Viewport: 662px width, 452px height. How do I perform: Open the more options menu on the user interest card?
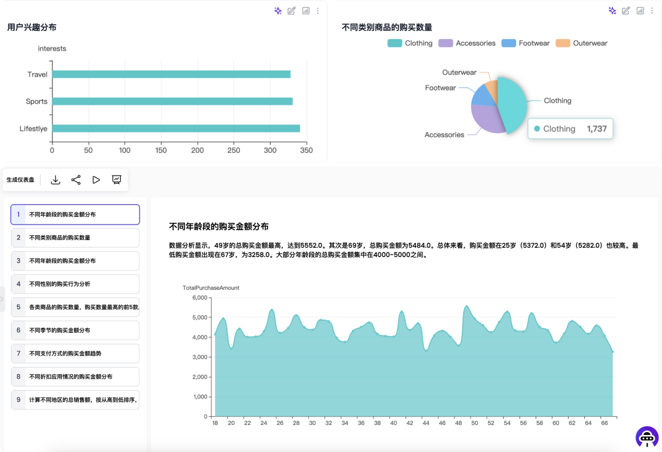318,10
